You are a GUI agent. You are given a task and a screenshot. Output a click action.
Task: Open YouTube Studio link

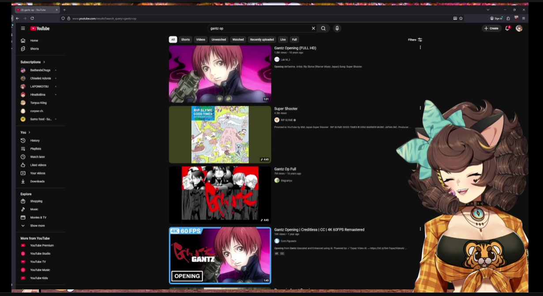tap(41, 254)
